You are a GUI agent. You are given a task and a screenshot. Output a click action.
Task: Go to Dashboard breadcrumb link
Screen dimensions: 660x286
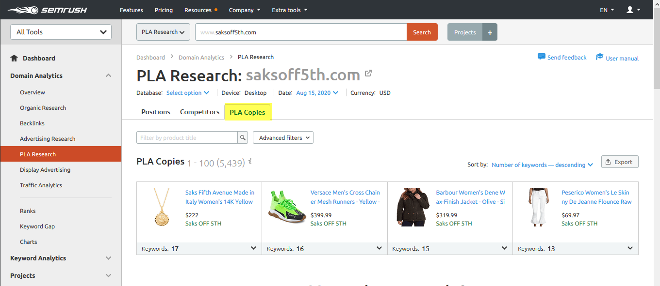(x=150, y=57)
